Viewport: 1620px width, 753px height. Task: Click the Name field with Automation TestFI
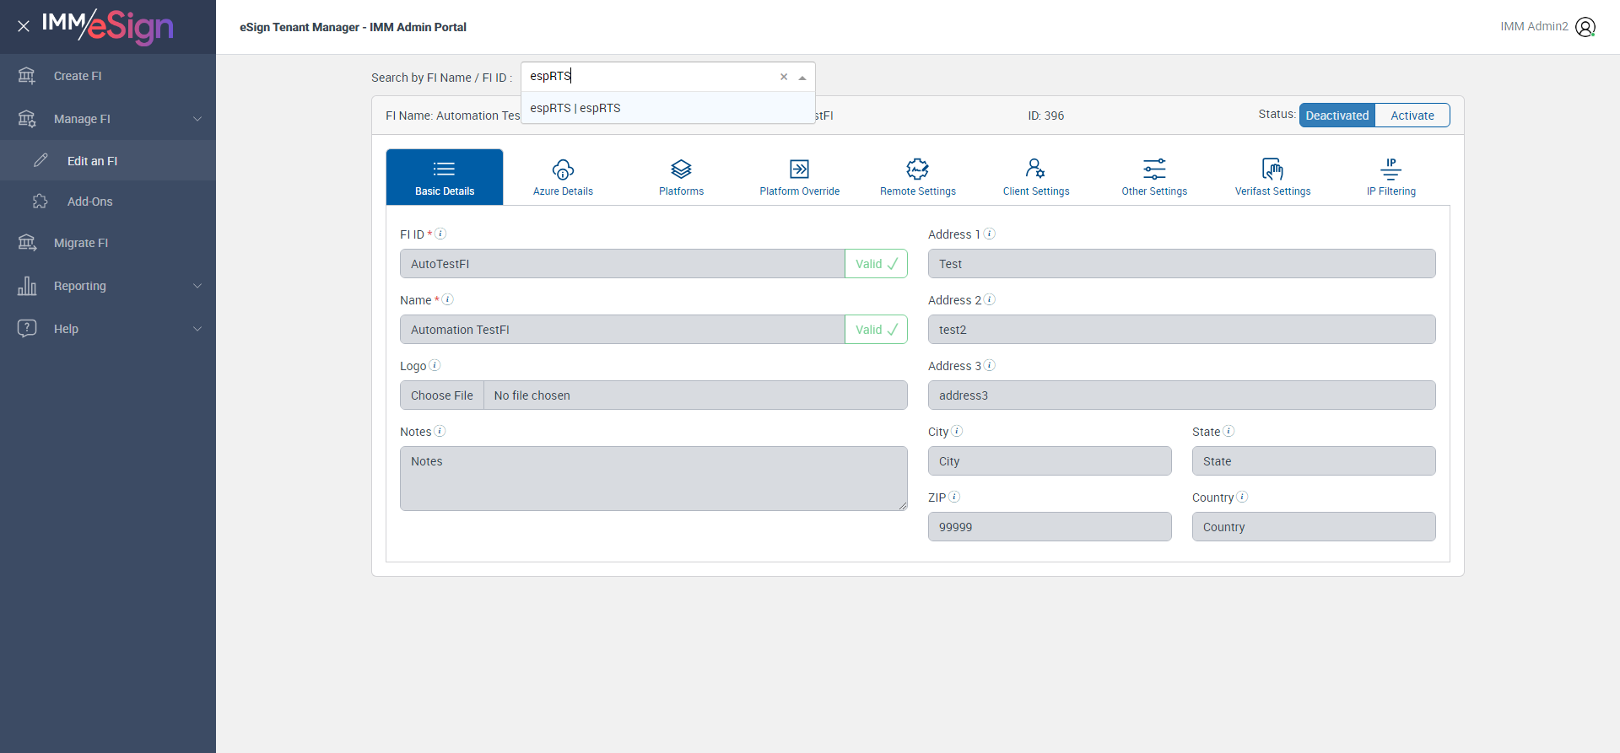(x=623, y=330)
